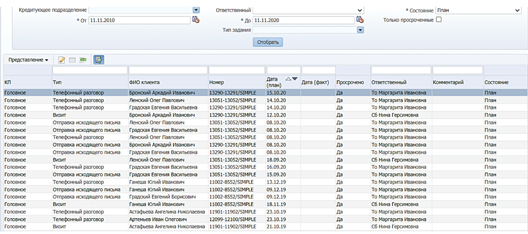Click the export to Excel toolbar icon
Viewport: 528px width, 234px height.
tap(83, 60)
